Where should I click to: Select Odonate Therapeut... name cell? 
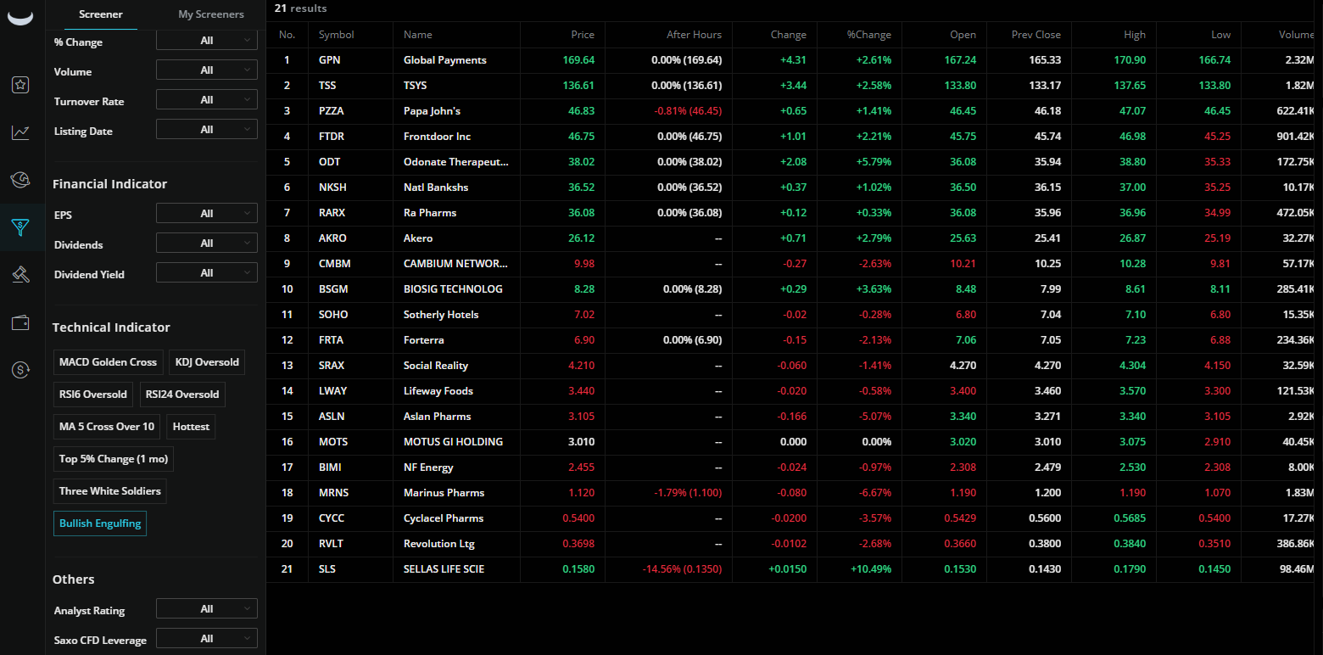(x=456, y=162)
